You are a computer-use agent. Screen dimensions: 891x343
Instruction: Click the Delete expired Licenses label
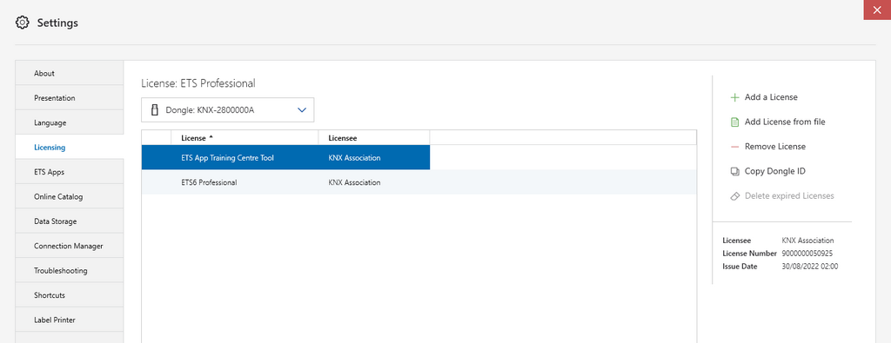point(789,196)
